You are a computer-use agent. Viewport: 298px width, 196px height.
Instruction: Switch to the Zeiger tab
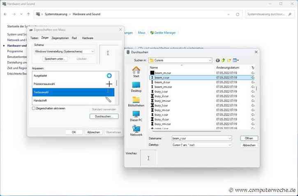45,38
